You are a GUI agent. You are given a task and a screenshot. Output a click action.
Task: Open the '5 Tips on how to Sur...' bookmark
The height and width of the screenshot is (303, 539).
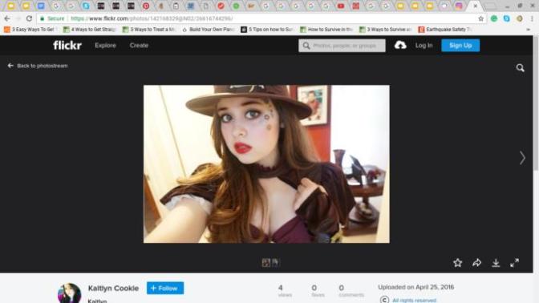[267, 30]
